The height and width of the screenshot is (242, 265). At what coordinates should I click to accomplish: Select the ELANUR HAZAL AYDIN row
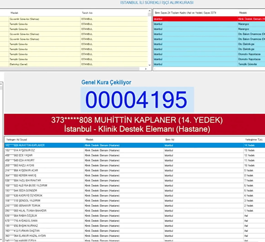pyautogui.click(x=135, y=236)
